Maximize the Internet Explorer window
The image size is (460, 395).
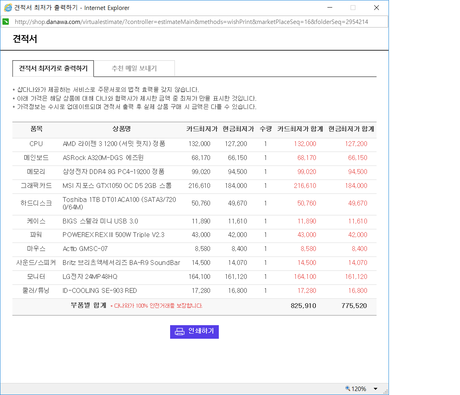pos(353,8)
